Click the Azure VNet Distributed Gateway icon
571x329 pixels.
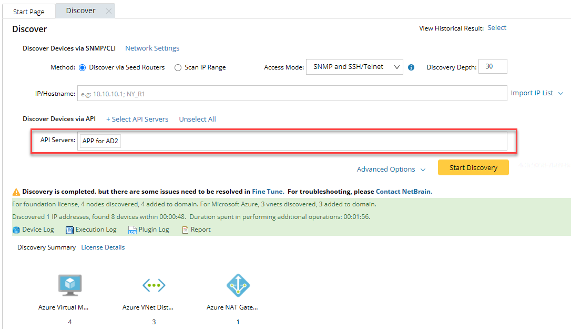pyautogui.click(x=154, y=285)
